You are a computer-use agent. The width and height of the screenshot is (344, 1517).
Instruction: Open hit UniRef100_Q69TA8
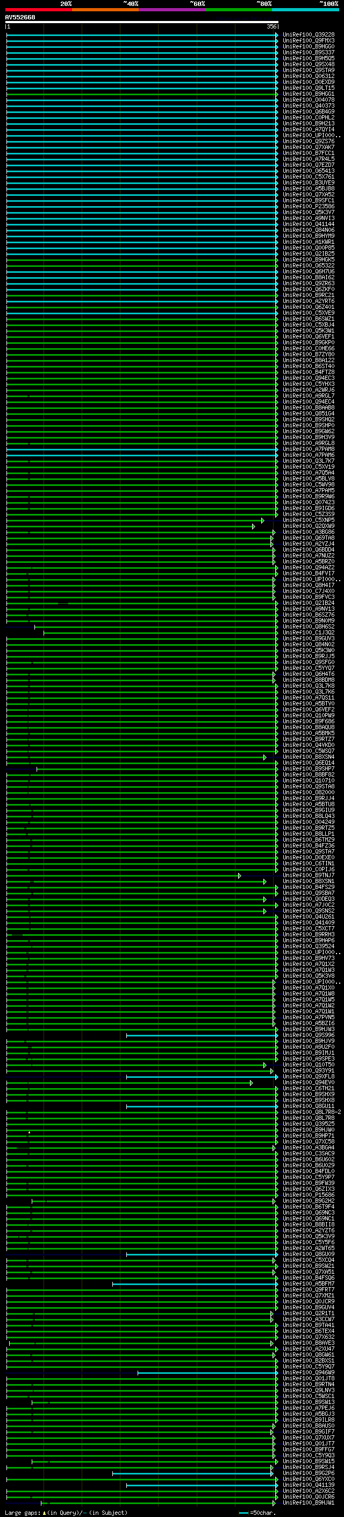tap(308, 538)
